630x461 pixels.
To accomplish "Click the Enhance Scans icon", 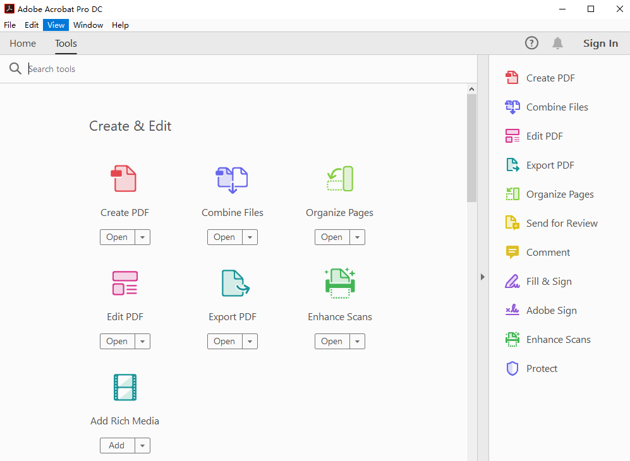I will [x=339, y=283].
